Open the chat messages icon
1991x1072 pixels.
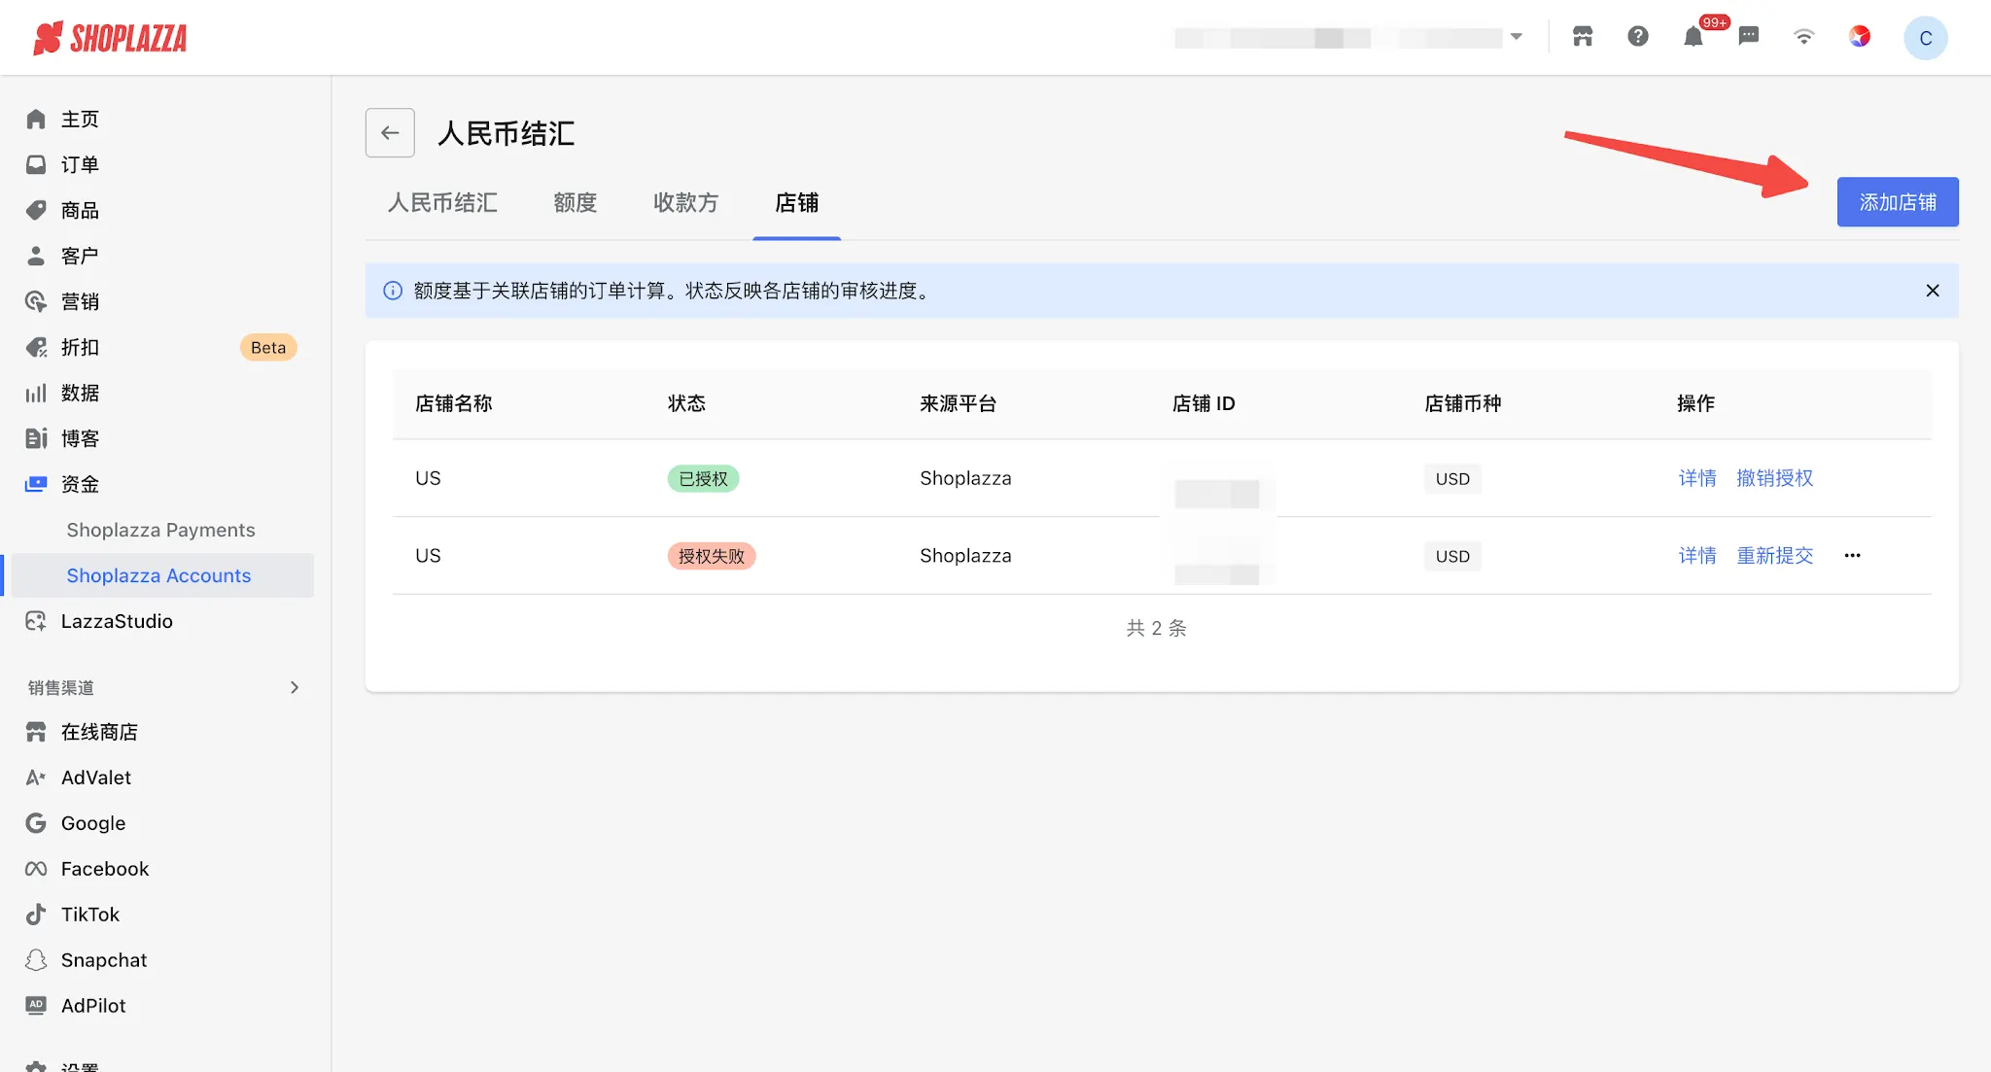click(1749, 37)
